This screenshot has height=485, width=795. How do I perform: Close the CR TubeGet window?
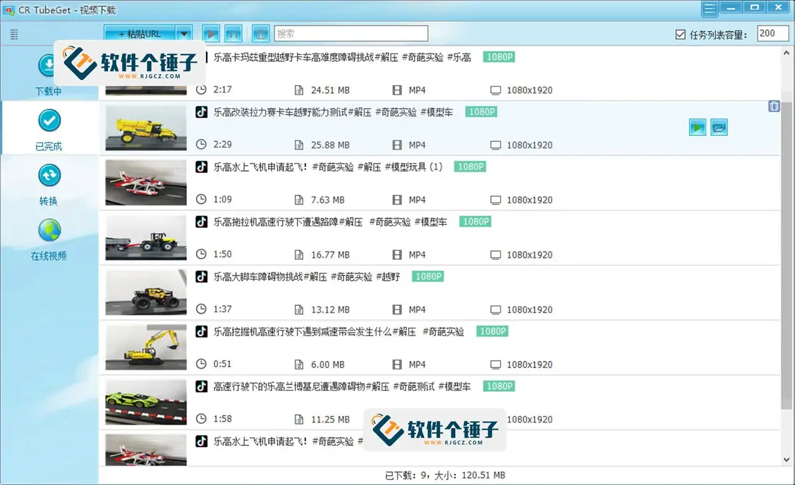coord(777,8)
